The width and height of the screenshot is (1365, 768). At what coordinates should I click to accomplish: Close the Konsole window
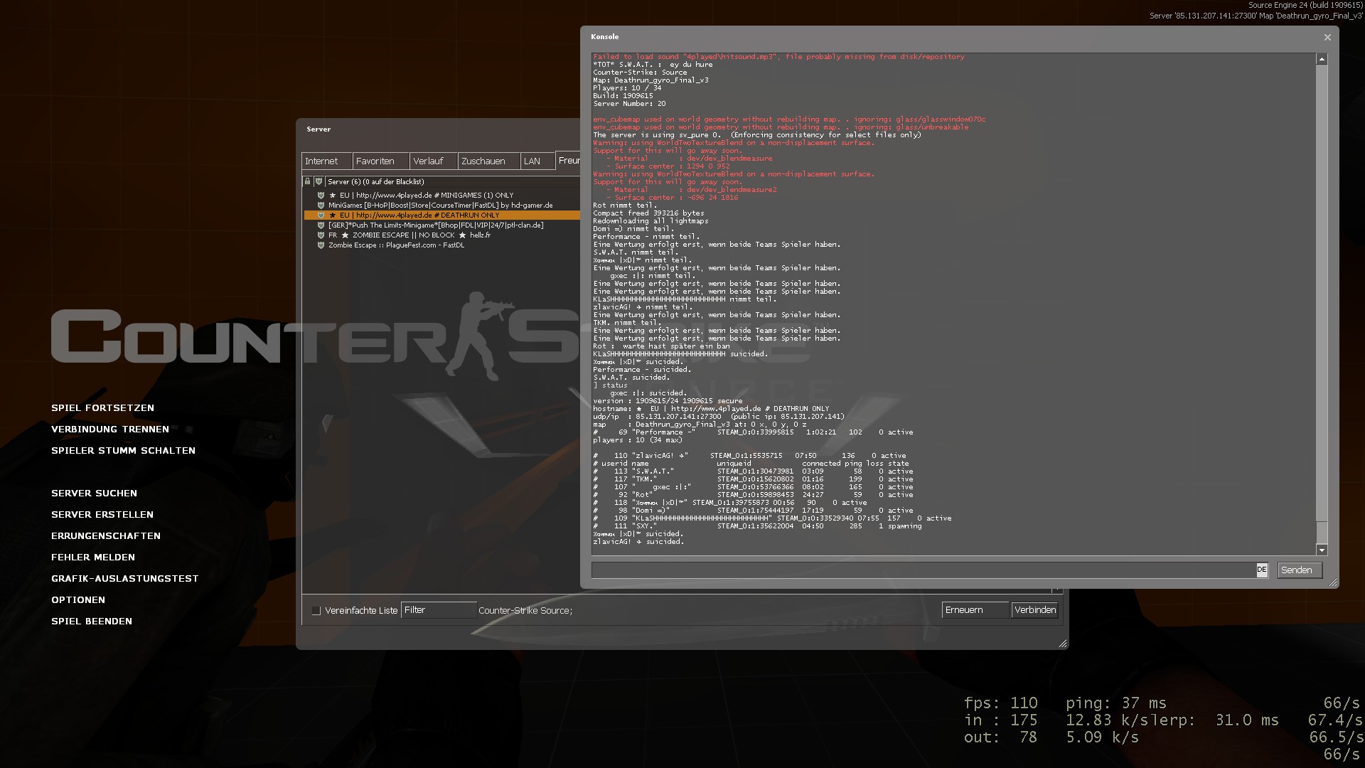point(1327,37)
